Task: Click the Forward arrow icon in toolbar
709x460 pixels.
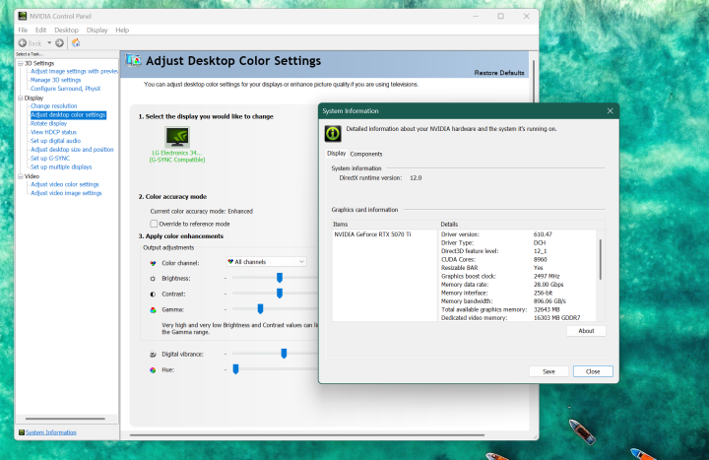Action: coord(59,43)
